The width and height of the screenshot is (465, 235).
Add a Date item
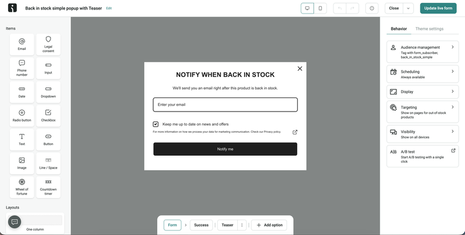22,92
